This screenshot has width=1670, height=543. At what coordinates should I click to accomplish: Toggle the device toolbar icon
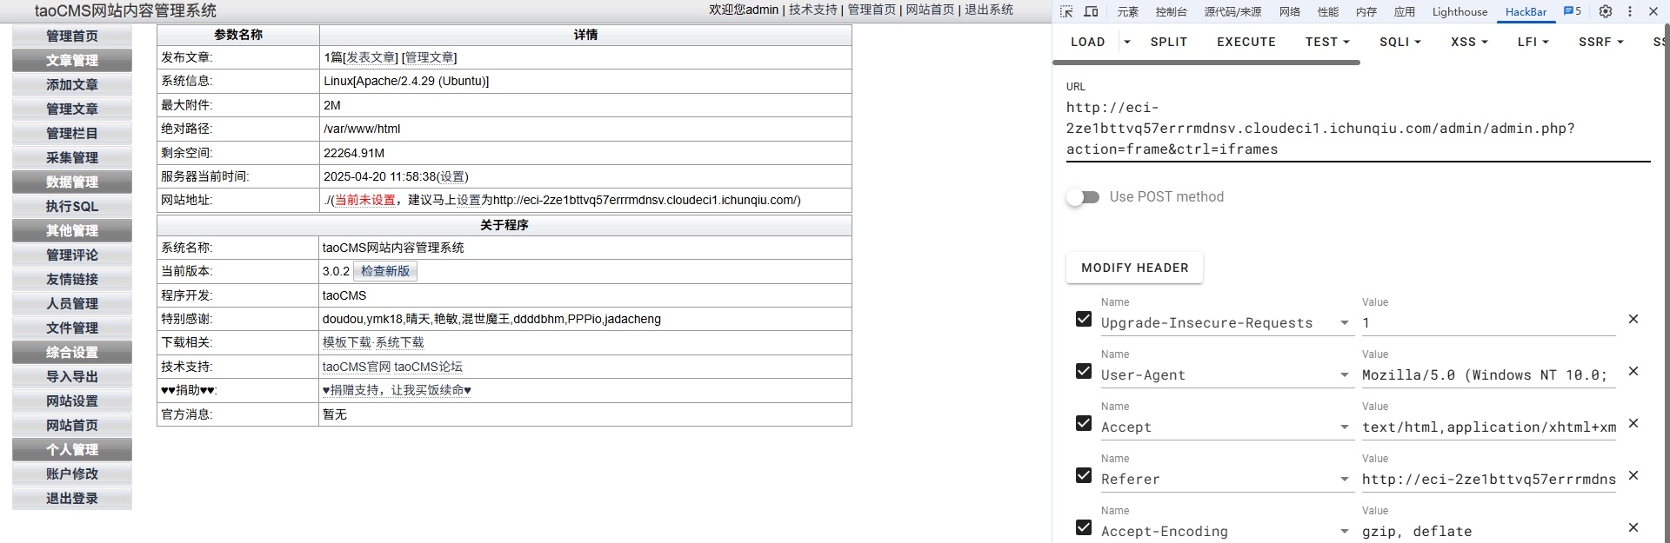click(x=1091, y=11)
